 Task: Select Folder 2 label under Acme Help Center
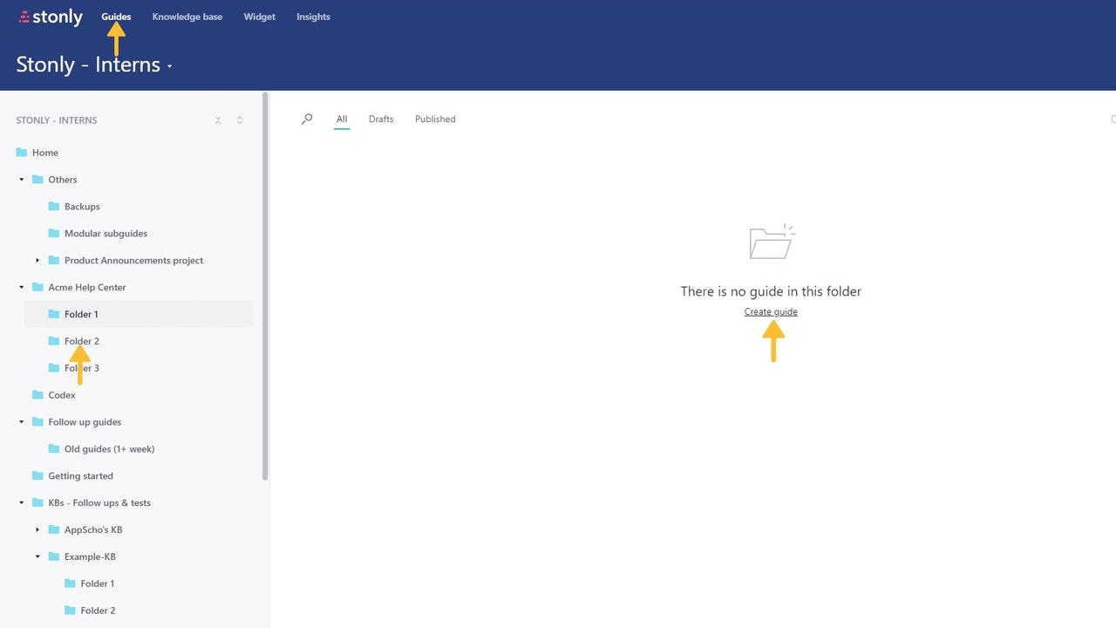82,341
